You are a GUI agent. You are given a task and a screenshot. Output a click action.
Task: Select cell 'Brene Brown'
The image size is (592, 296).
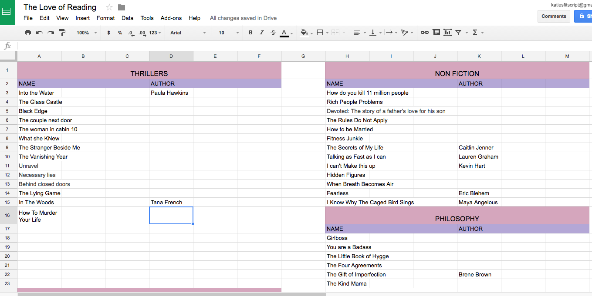(x=479, y=274)
